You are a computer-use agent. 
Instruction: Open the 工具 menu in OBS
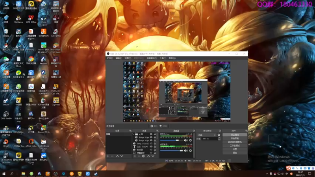[163, 58]
